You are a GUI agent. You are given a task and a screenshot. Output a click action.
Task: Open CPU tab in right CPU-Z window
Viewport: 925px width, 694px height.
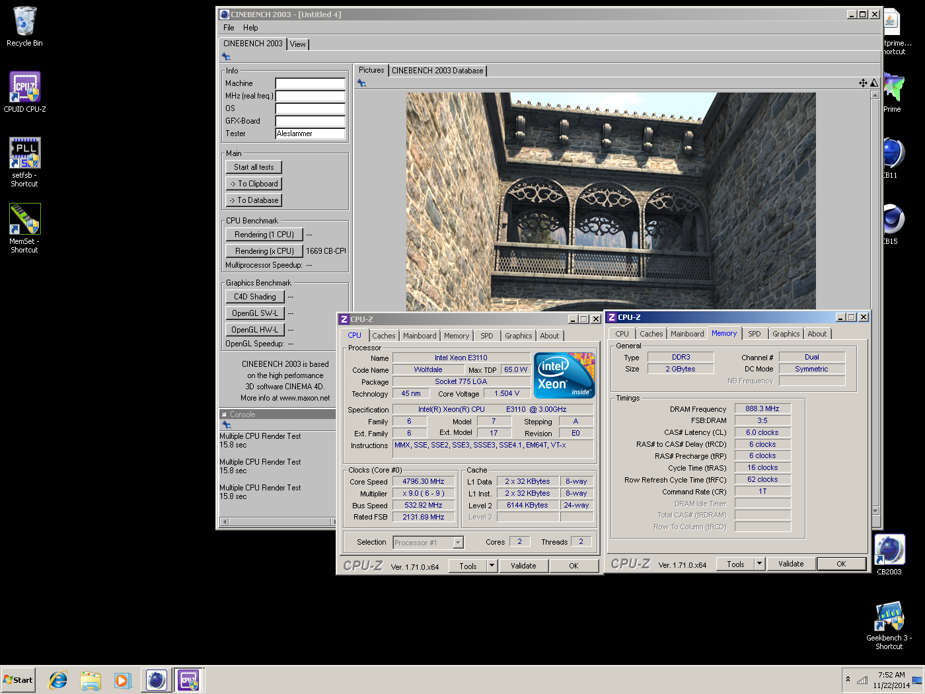click(622, 334)
